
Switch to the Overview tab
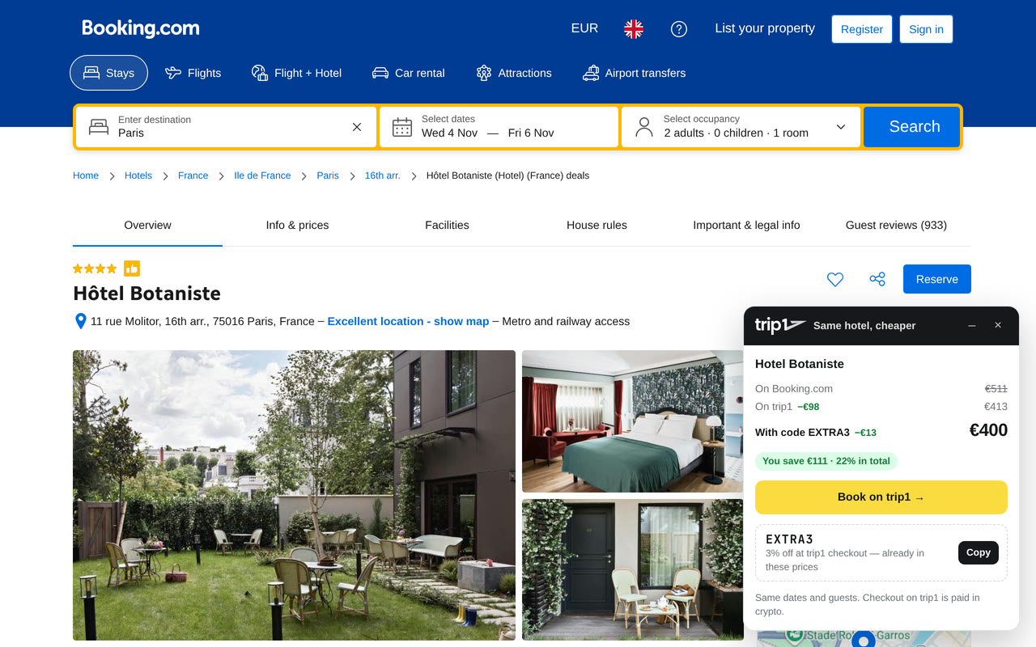147,226
